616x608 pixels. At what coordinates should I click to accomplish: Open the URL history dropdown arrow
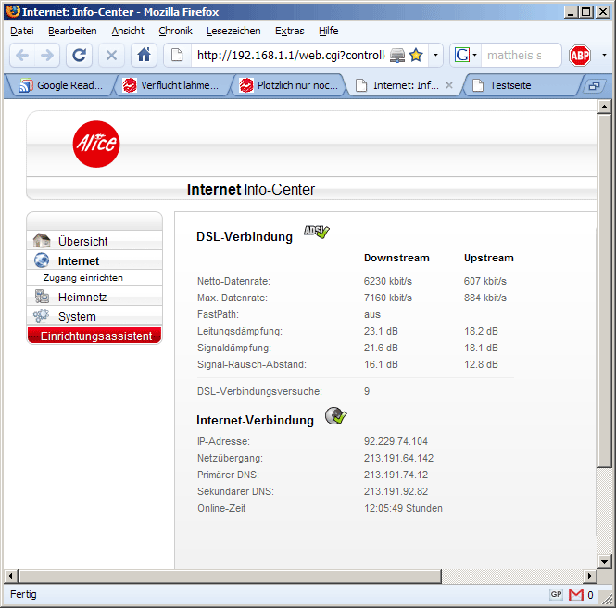(436, 55)
